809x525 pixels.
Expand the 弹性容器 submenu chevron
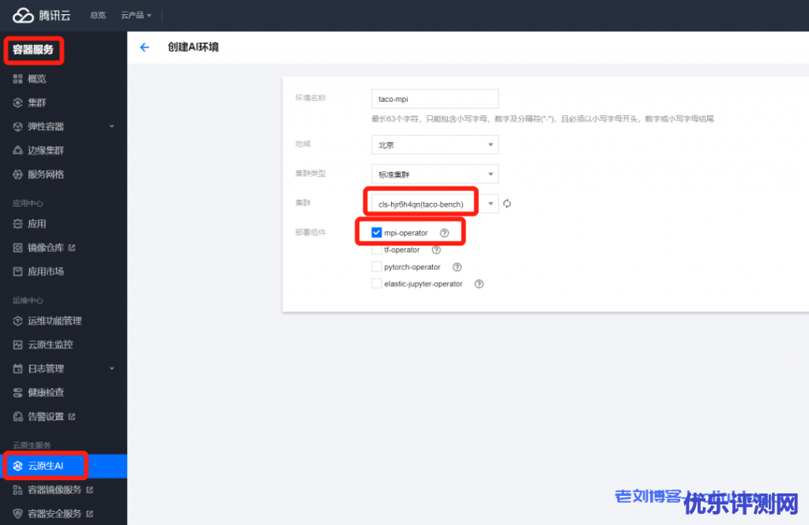point(111,126)
